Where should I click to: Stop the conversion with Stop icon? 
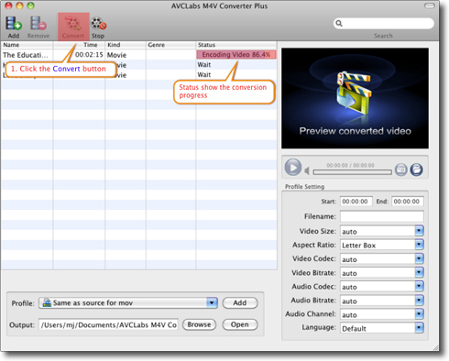(98, 27)
